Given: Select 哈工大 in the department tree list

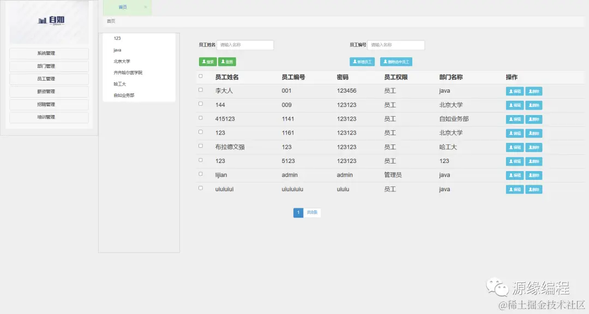Looking at the screenshot, I should pos(119,84).
